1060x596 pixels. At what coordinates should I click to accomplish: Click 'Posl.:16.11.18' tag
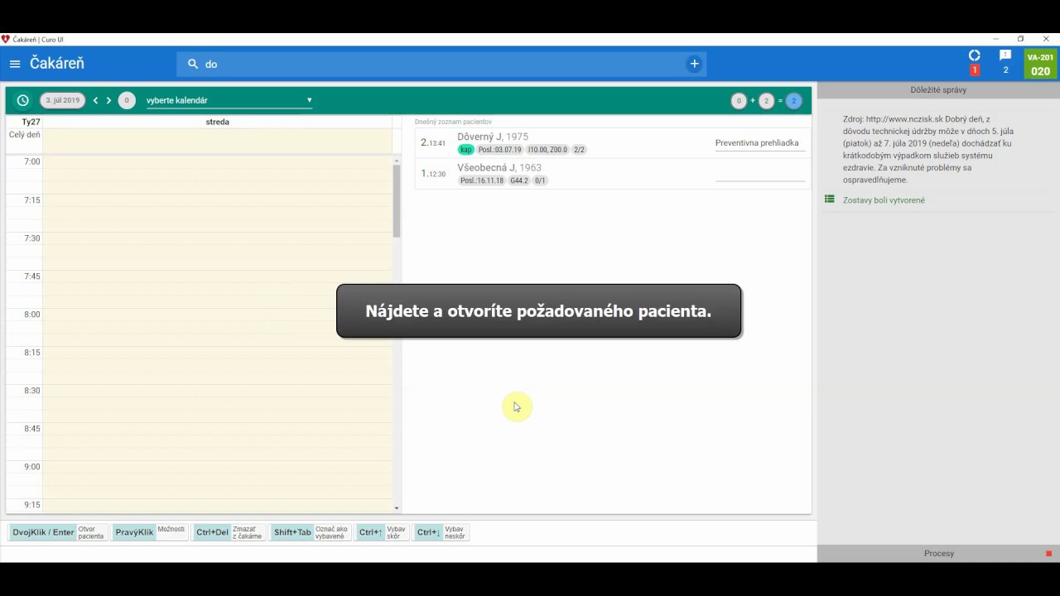pyautogui.click(x=482, y=180)
